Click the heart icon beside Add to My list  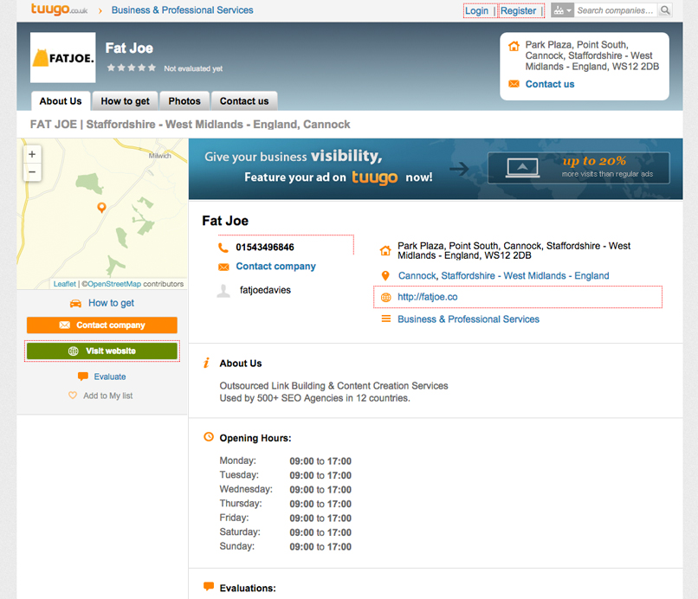(x=73, y=396)
